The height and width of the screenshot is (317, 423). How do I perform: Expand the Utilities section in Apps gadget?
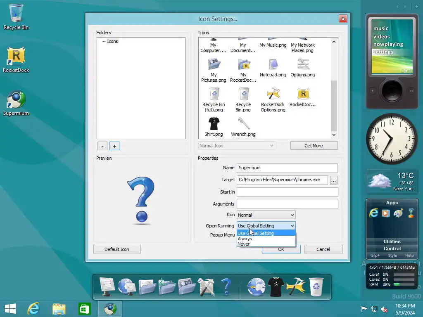click(392, 241)
